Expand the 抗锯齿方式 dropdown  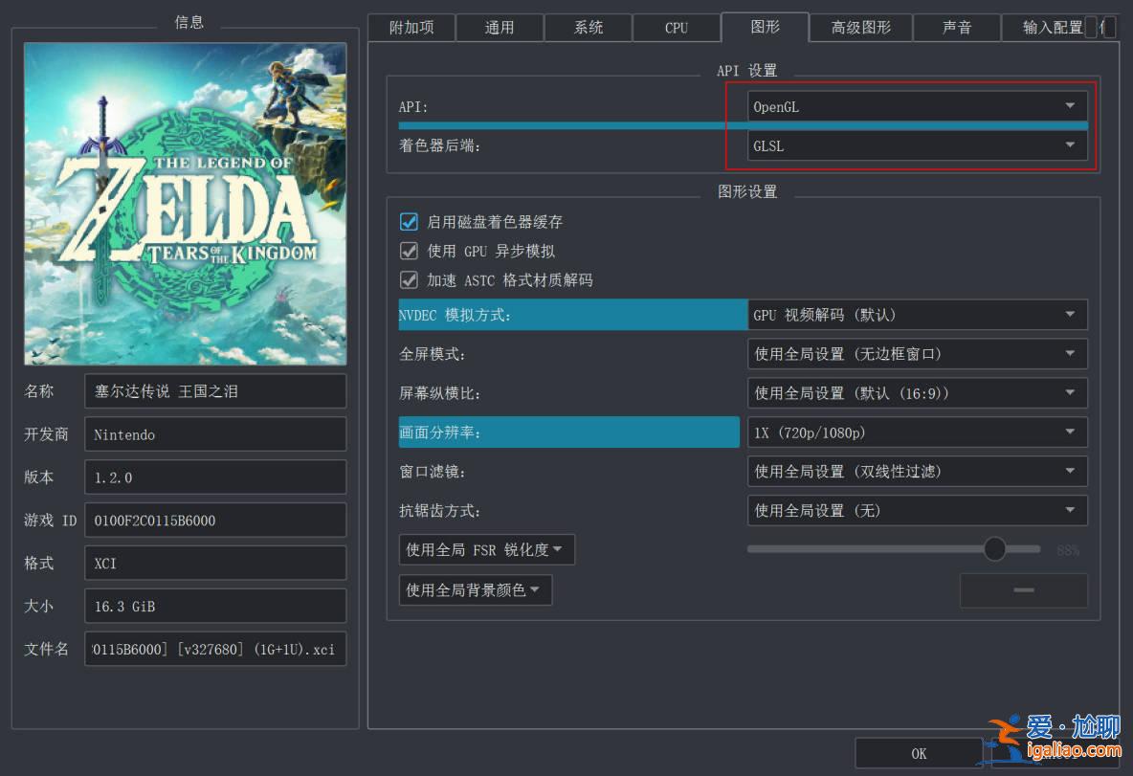[917, 511]
